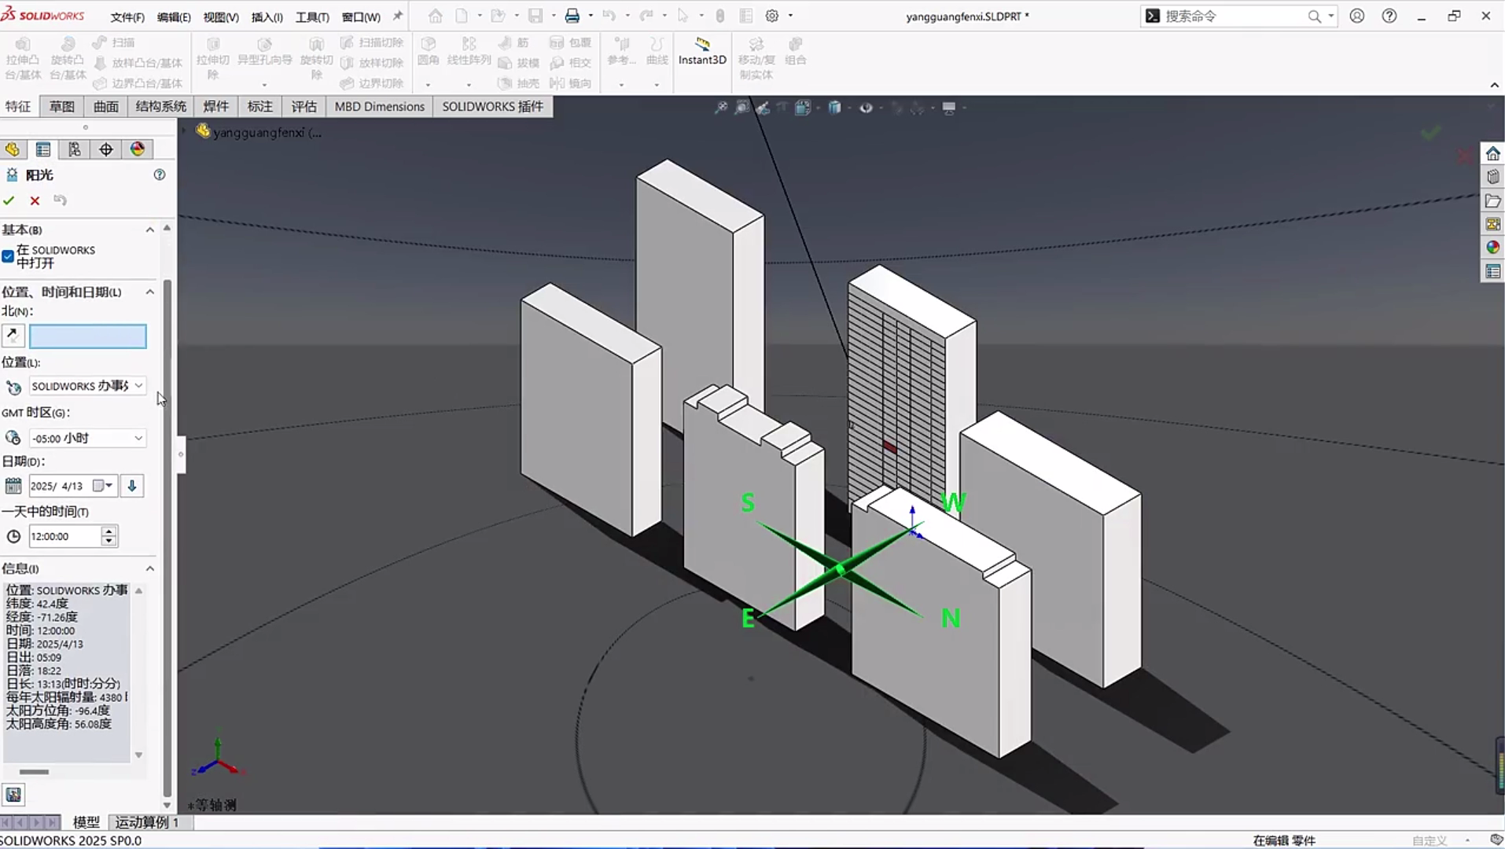The height and width of the screenshot is (849, 1505).
Task: Click the SOLIDWORKS Resources home icon in the task pane
Action: 1492,153
